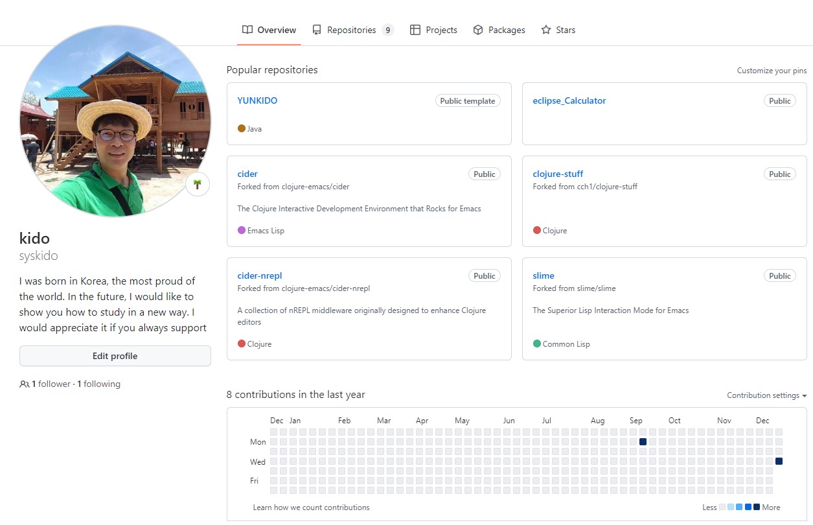Click the dark September contribution square
The height and width of the screenshot is (525, 813).
[643, 441]
